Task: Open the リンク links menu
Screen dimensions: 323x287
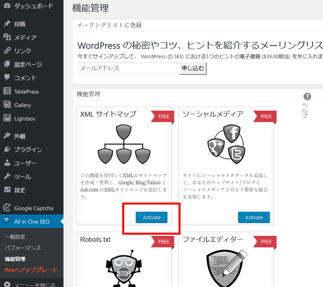Action: tap(23, 51)
